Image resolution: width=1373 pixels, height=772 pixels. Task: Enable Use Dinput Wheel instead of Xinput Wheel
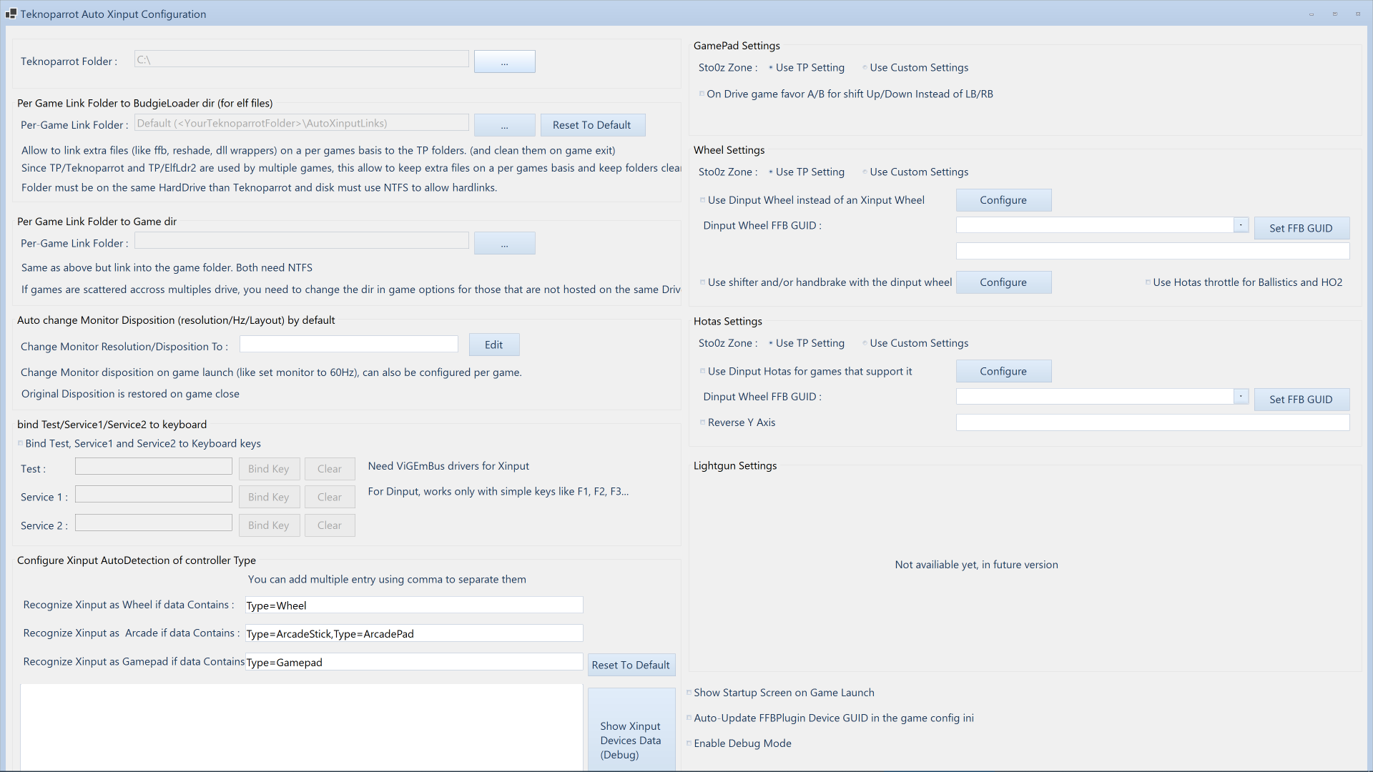(702, 200)
